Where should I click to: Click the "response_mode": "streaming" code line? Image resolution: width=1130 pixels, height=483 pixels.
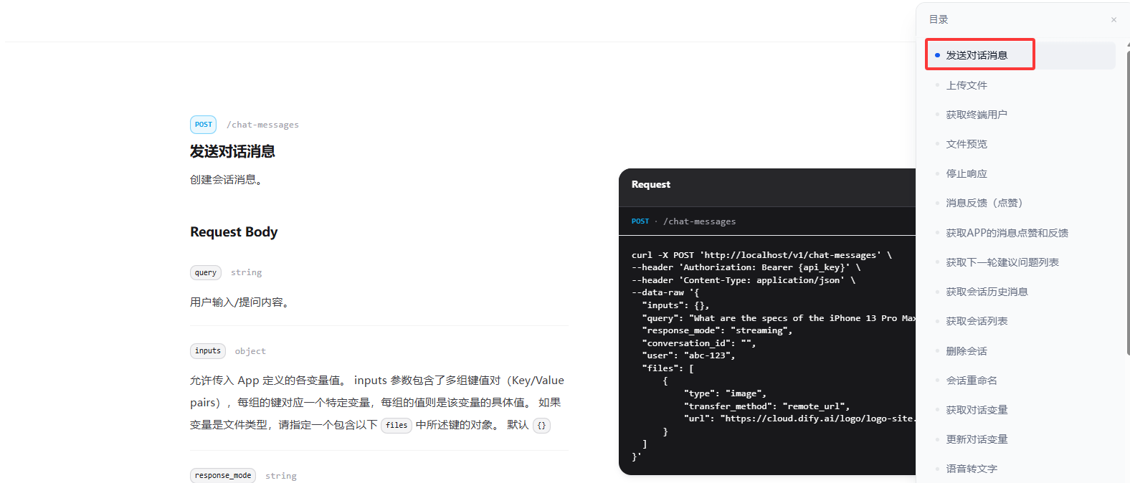(x=717, y=330)
